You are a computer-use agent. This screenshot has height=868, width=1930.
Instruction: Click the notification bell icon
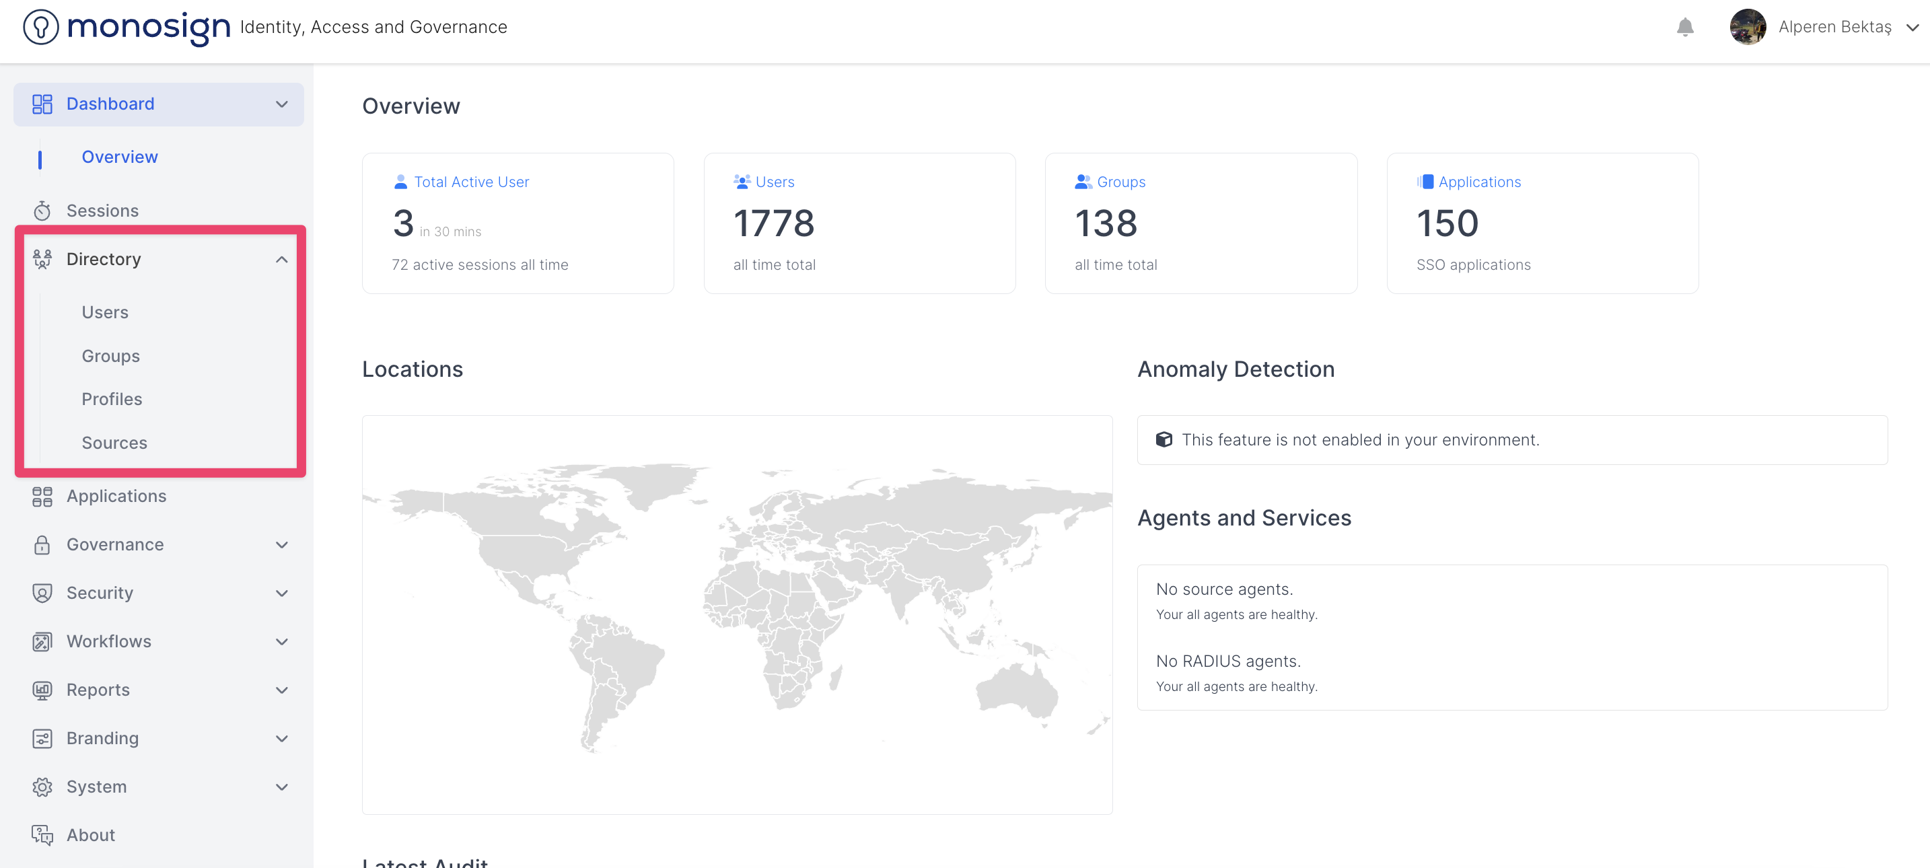(1684, 28)
